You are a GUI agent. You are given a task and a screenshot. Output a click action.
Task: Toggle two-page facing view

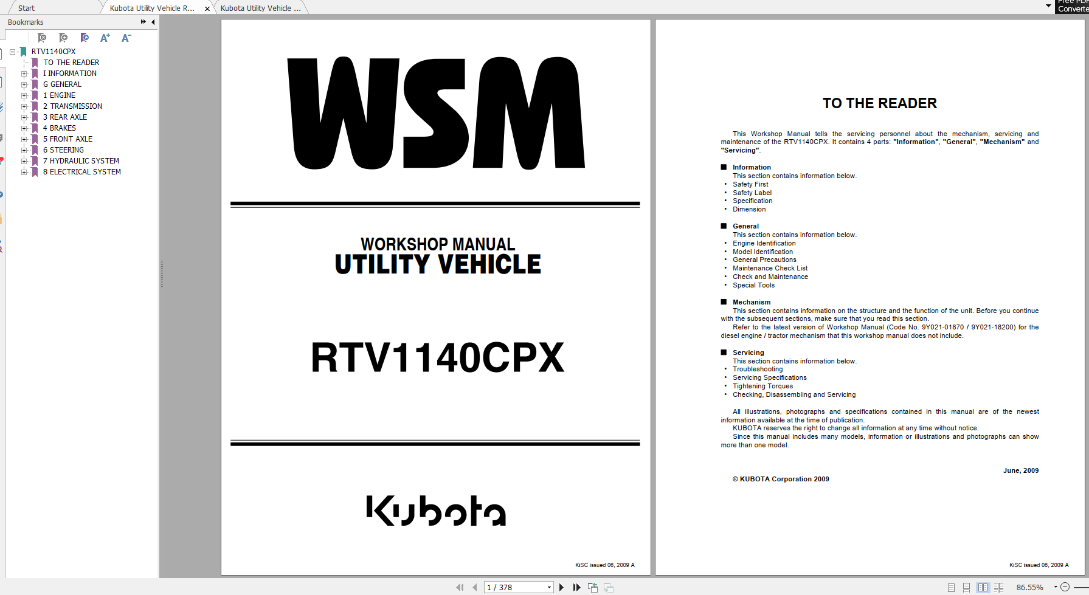(x=983, y=587)
